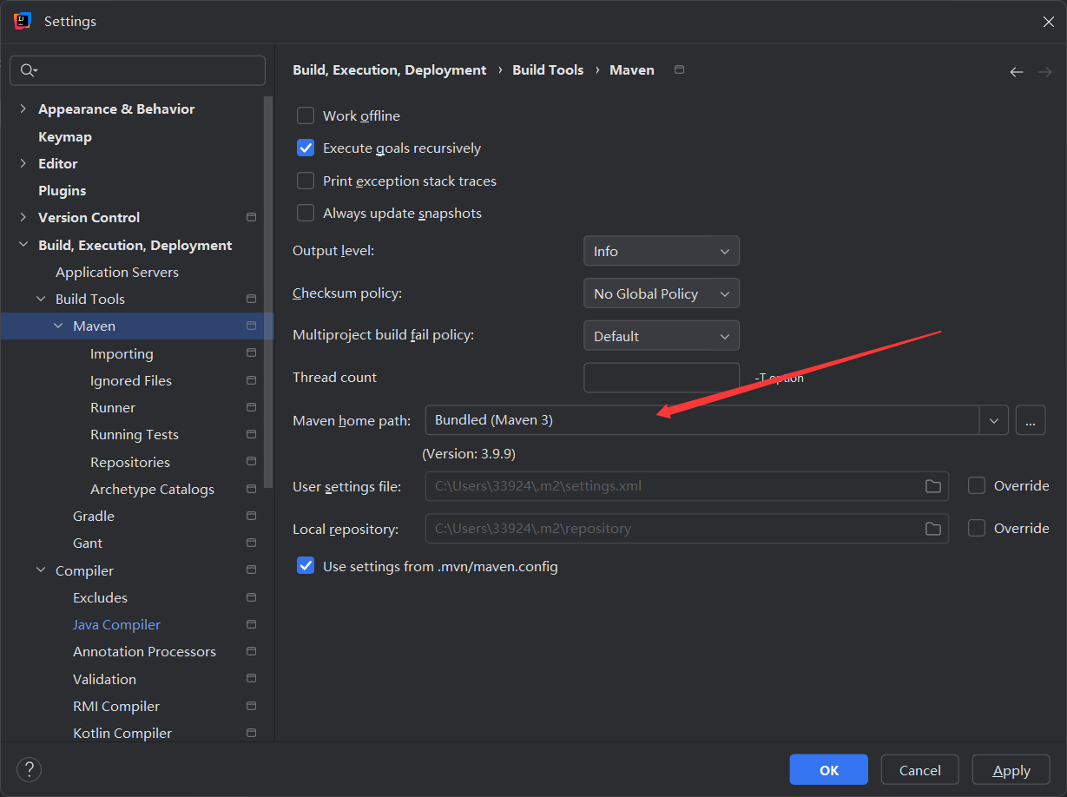Collapse the Maven tree node

[x=58, y=326]
